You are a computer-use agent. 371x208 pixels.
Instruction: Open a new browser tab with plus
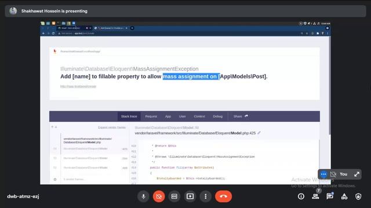pos(132,28)
